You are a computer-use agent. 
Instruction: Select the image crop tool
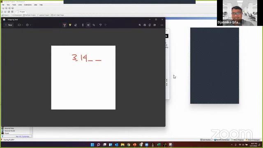94,25
